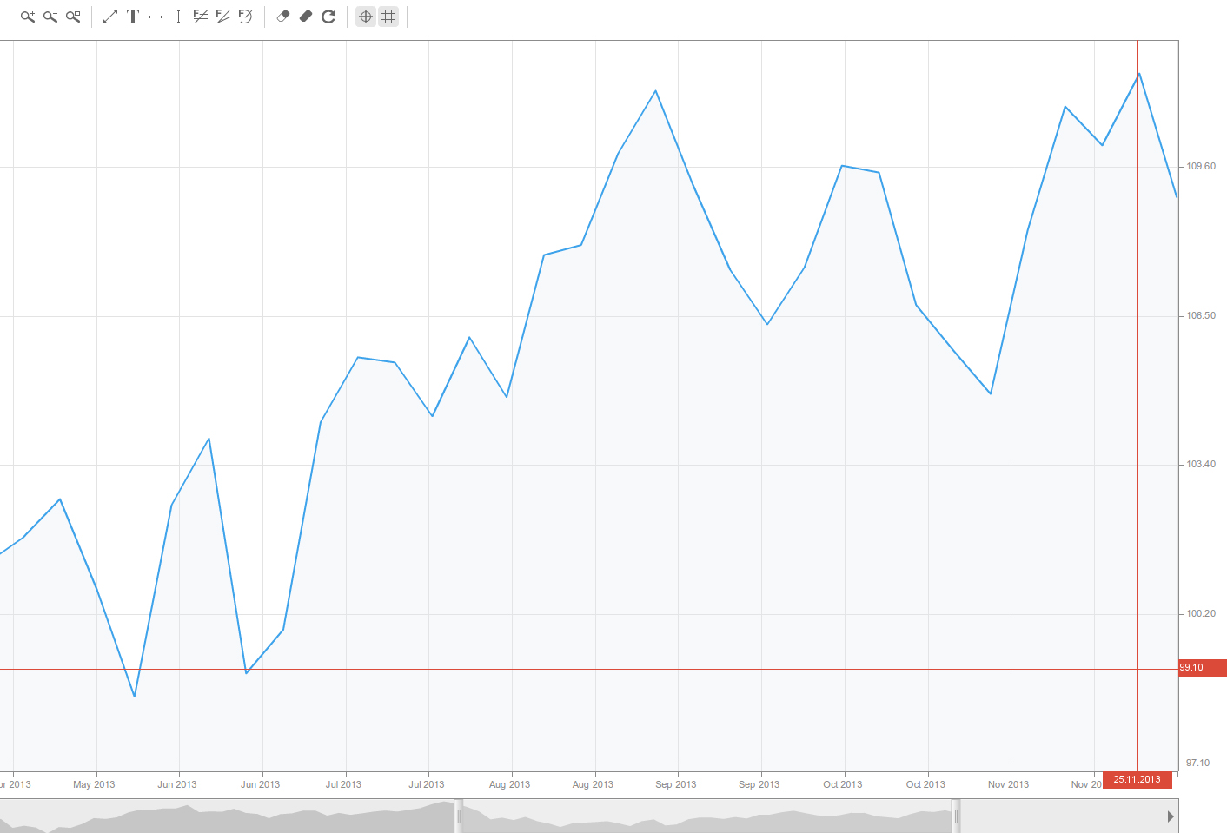Click the refresh chart icon
The height and width of the screenshot is (833, 1227).
coord(328,16)
